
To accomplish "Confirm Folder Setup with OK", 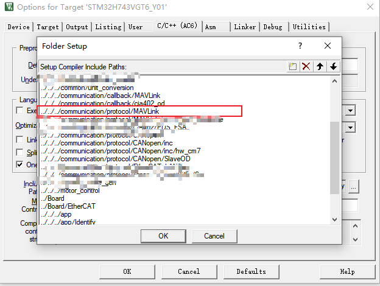I will pos(163,236).
